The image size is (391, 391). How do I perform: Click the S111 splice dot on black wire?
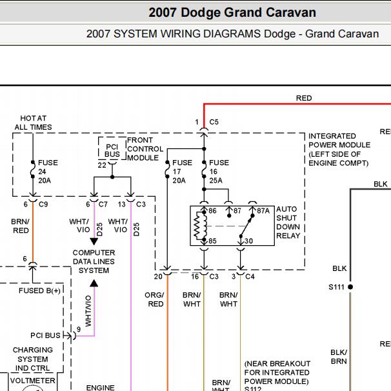350,287
